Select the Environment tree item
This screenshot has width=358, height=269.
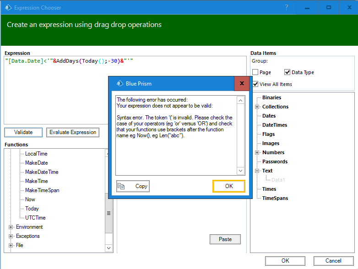coord(29,227)
